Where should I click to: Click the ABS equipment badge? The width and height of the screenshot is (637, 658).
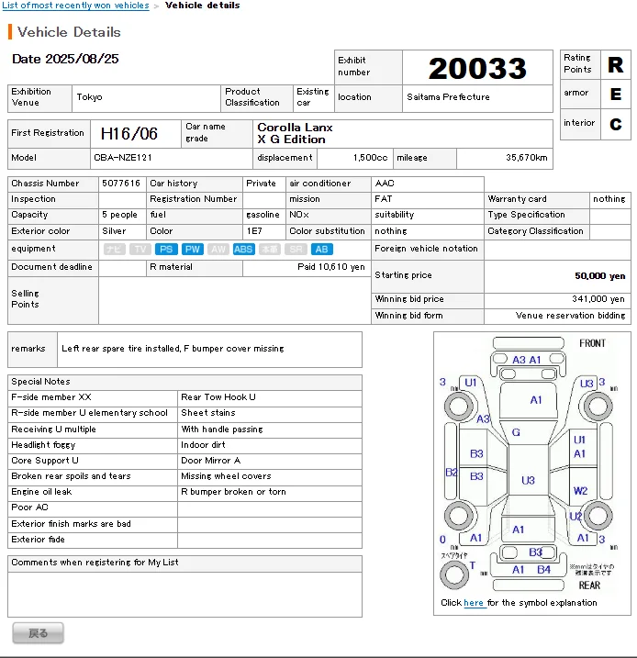[x=243, y=250]
